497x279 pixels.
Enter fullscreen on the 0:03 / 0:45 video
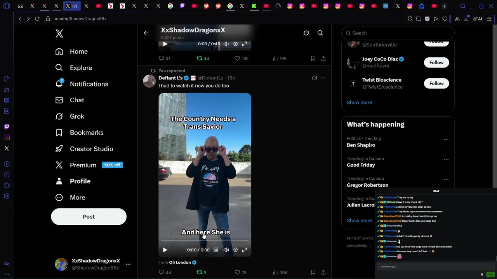245,44
